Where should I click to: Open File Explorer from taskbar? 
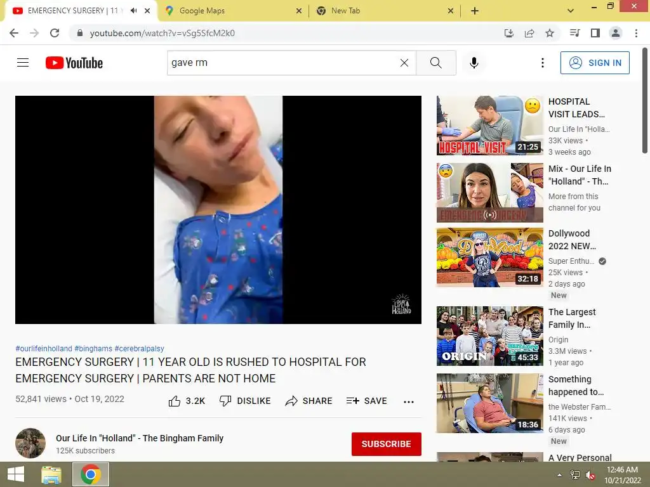[51, 474]
